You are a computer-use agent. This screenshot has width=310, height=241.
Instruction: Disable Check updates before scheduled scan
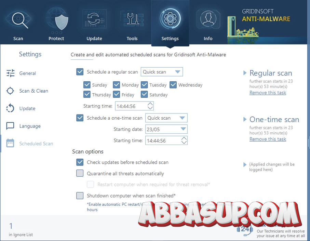[80, 162]
